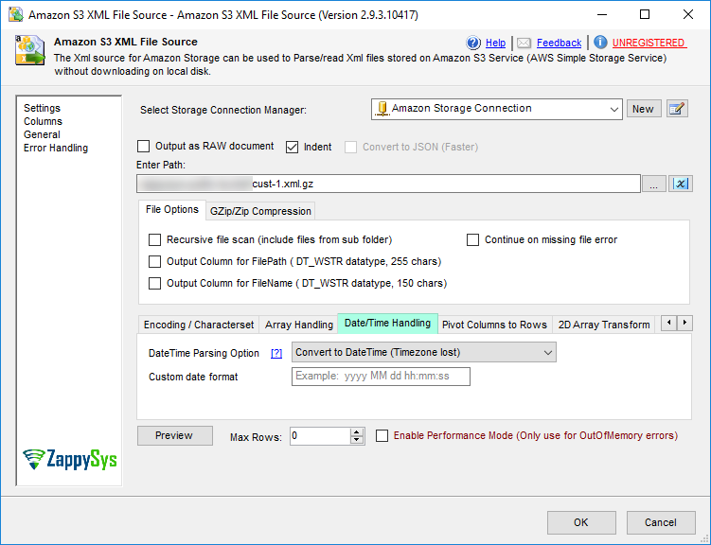Click the New connection button
This screenshot has width=711, height=545.
coord(644,109)
